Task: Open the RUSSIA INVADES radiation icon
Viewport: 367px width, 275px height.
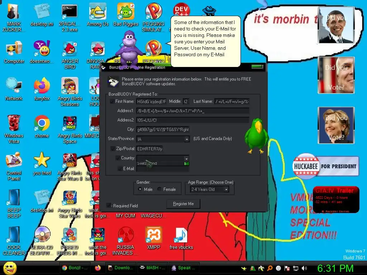Action: pyautogui.click(x=125, y=240)
